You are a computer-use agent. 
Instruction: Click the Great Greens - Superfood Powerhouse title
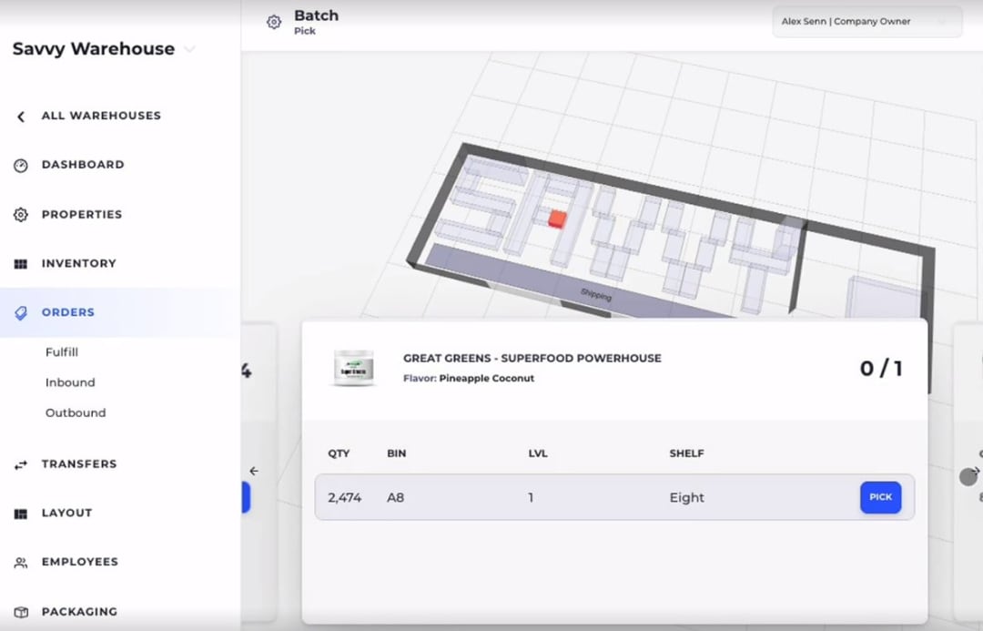click(x=532, y=358)
